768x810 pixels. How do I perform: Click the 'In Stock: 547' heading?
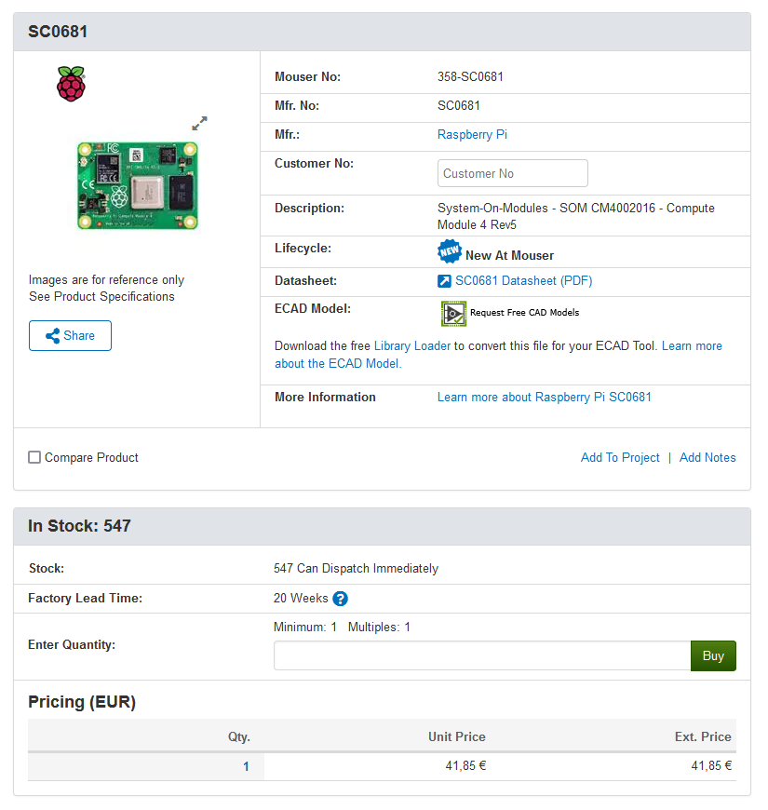[x=79, y=526]
